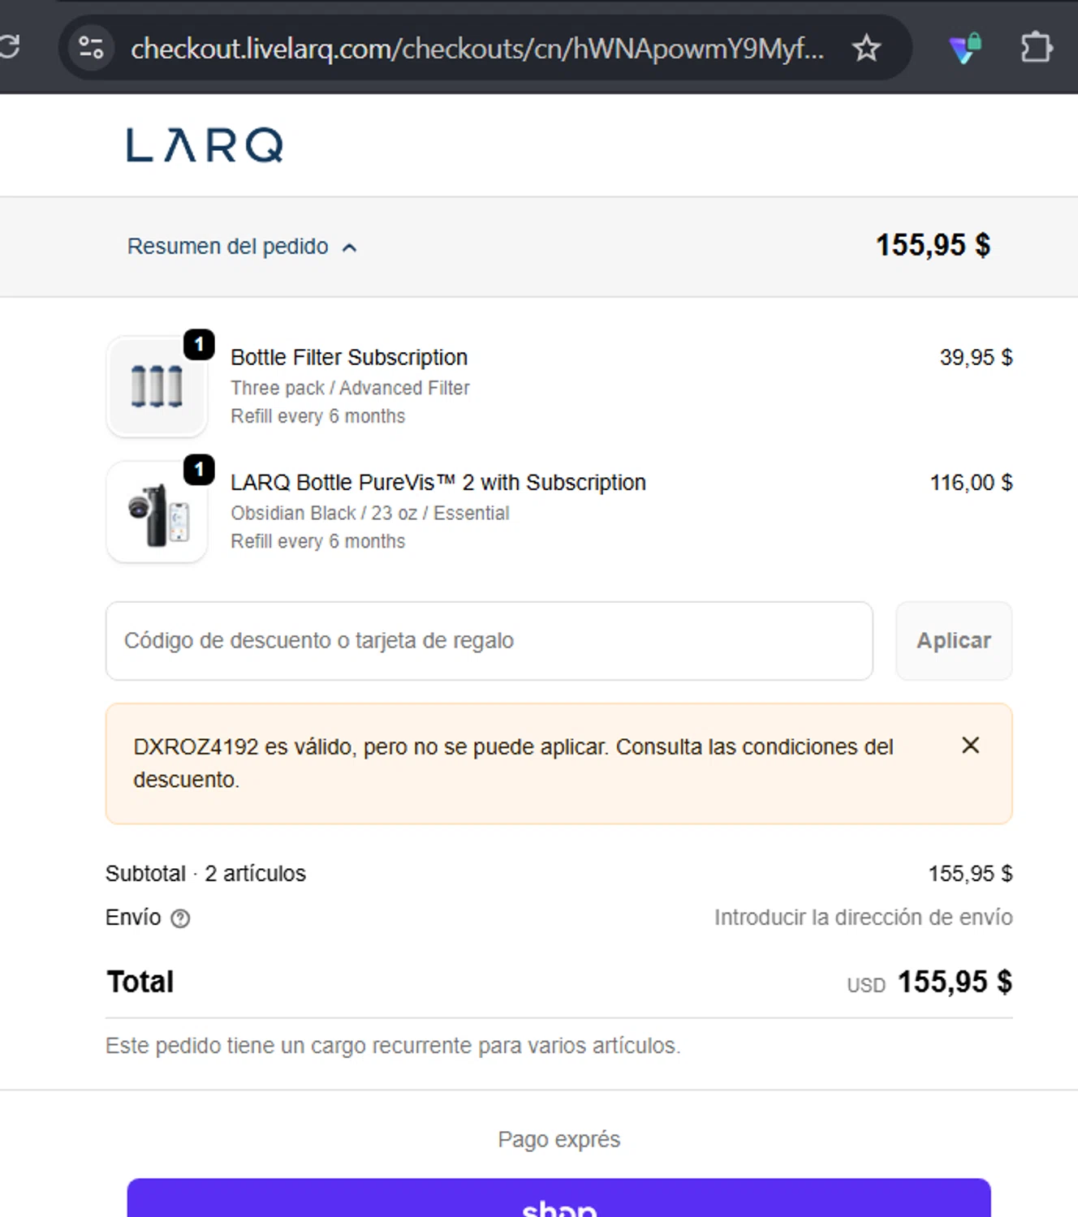Open the VPN shield extension icon

[965, 48]
